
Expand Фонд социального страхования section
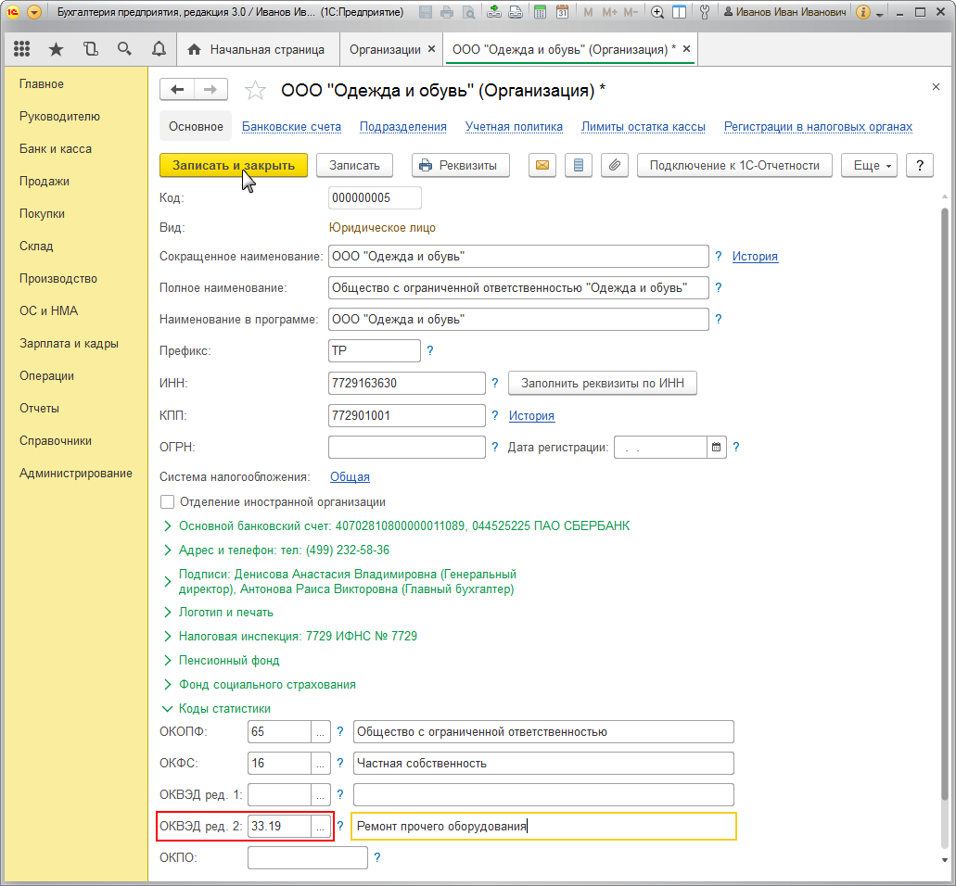pyautogui.click(x=168, y=685)
